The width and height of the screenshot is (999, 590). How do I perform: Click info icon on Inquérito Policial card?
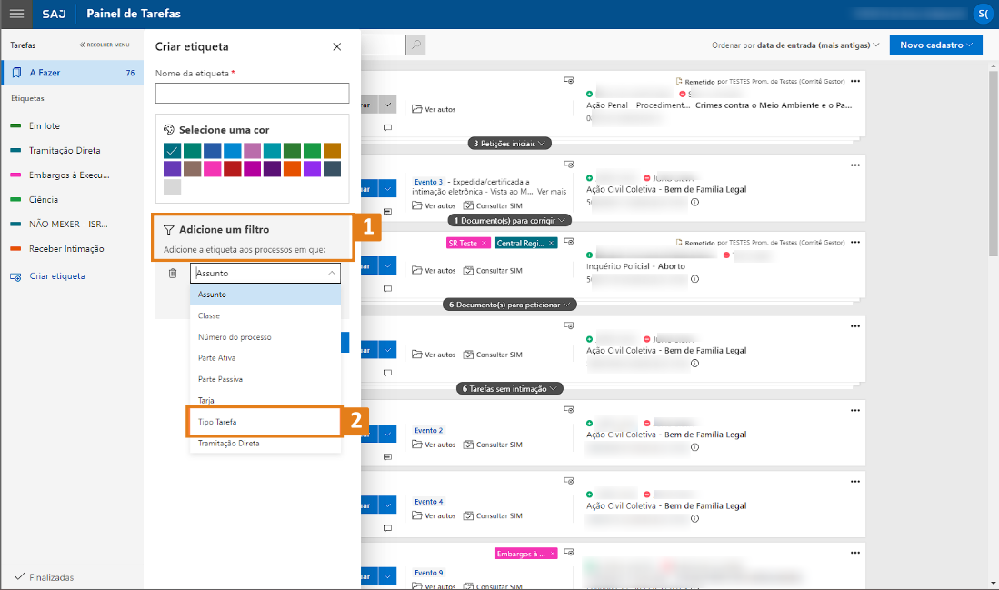click(694, 279)
